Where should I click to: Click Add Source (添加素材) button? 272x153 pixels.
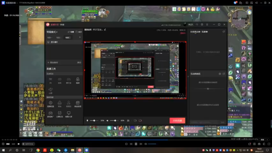pyautogui.click(x=53, y=63)
